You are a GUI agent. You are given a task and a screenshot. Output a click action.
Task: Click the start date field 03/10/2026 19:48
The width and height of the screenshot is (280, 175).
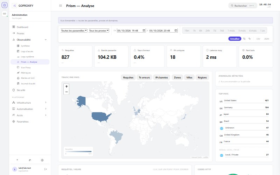click(131, 30)
